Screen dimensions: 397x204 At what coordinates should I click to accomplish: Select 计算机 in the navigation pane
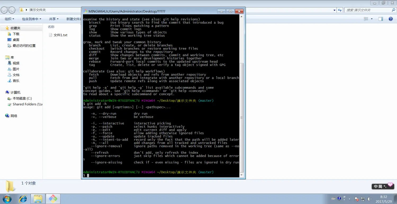pyautogui.click(x=15, y=92)
